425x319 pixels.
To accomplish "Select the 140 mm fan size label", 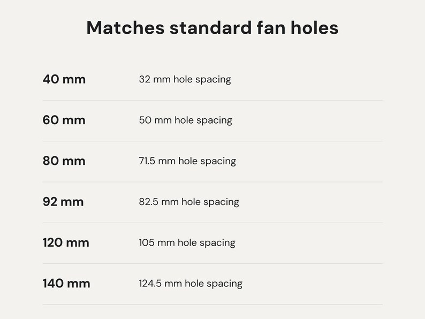I will click(66, 284).
